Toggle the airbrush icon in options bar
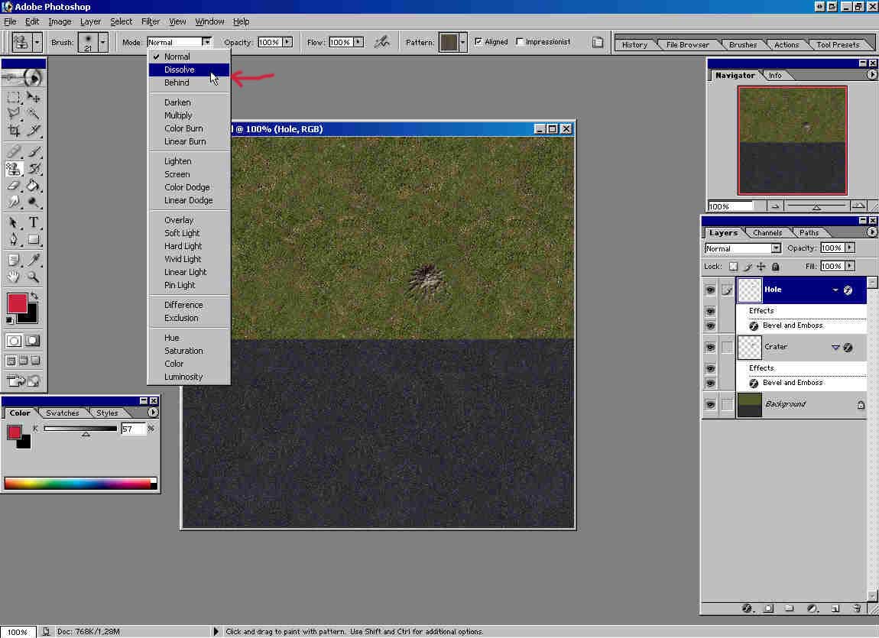This screenshot has width=879, height=638. point(381,42)
